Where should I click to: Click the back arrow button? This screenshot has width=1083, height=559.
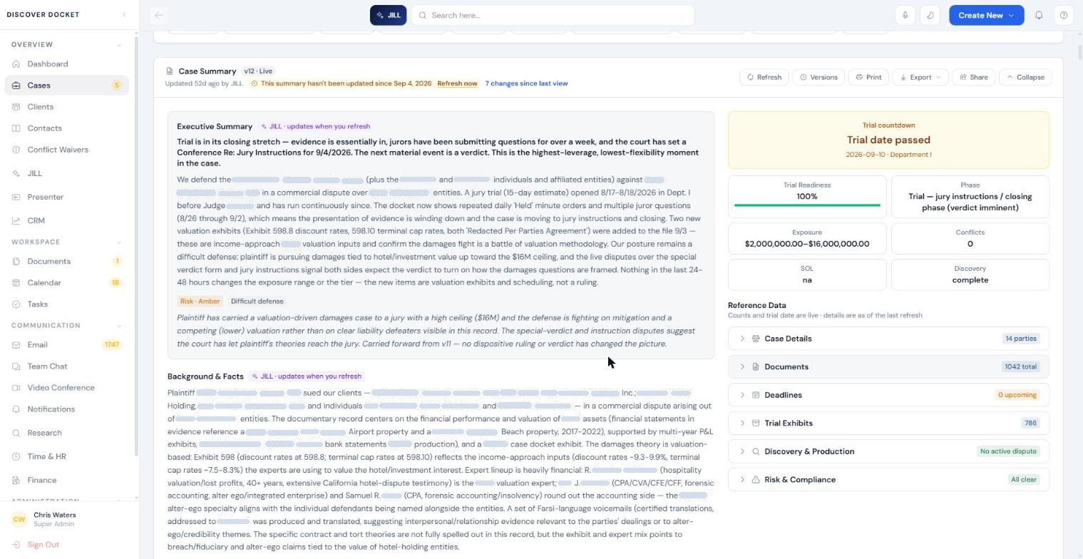(159, 15)
